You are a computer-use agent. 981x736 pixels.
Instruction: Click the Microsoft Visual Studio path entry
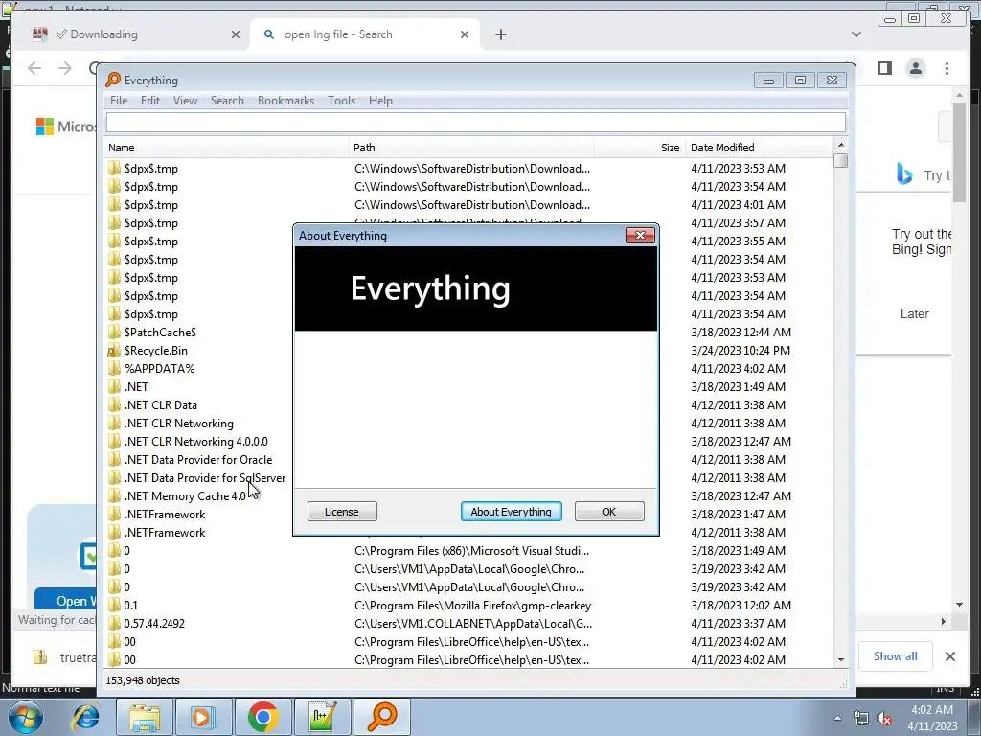coord(471,551)
